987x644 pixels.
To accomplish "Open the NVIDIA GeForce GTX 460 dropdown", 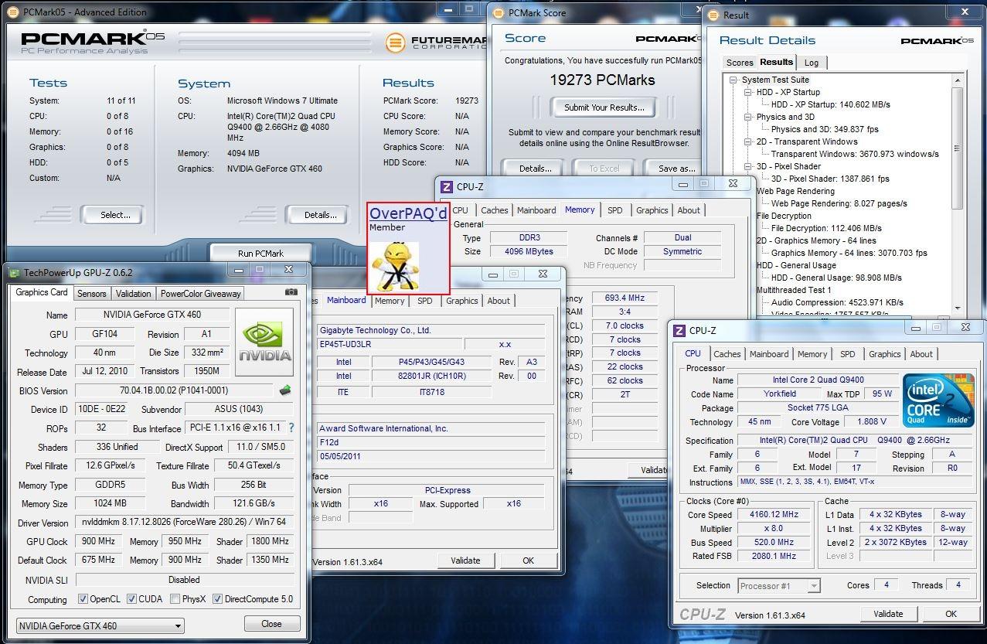I will pyautogui.click(x=100, y=625).
